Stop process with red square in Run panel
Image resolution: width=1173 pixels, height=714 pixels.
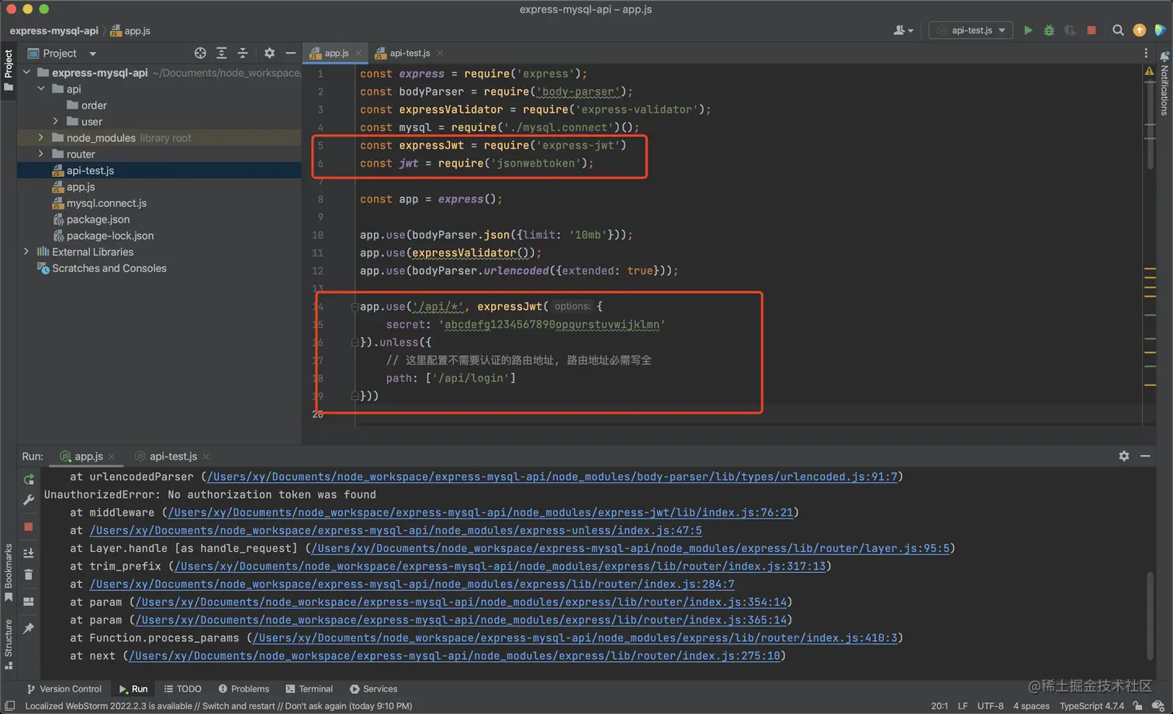(29, 526)
